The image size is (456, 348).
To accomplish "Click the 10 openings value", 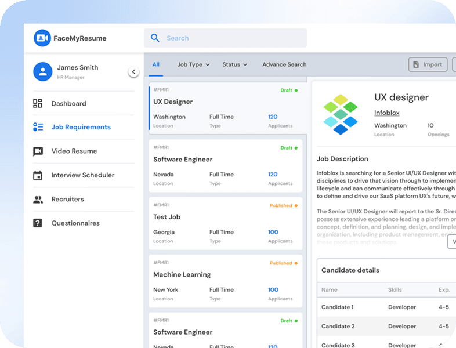I will (430, 126).
